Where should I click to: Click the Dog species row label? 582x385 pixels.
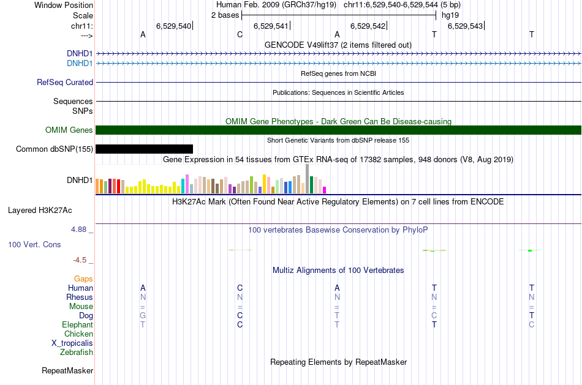[x=86, y=316]
